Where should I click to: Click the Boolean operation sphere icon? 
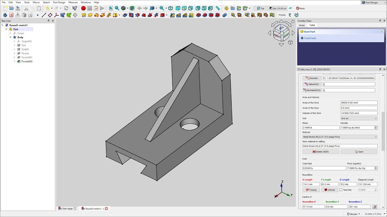pyautogui.click(x=225, y=15)
